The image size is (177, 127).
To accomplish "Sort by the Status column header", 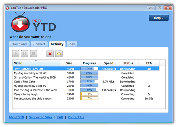I will point(128,63).
